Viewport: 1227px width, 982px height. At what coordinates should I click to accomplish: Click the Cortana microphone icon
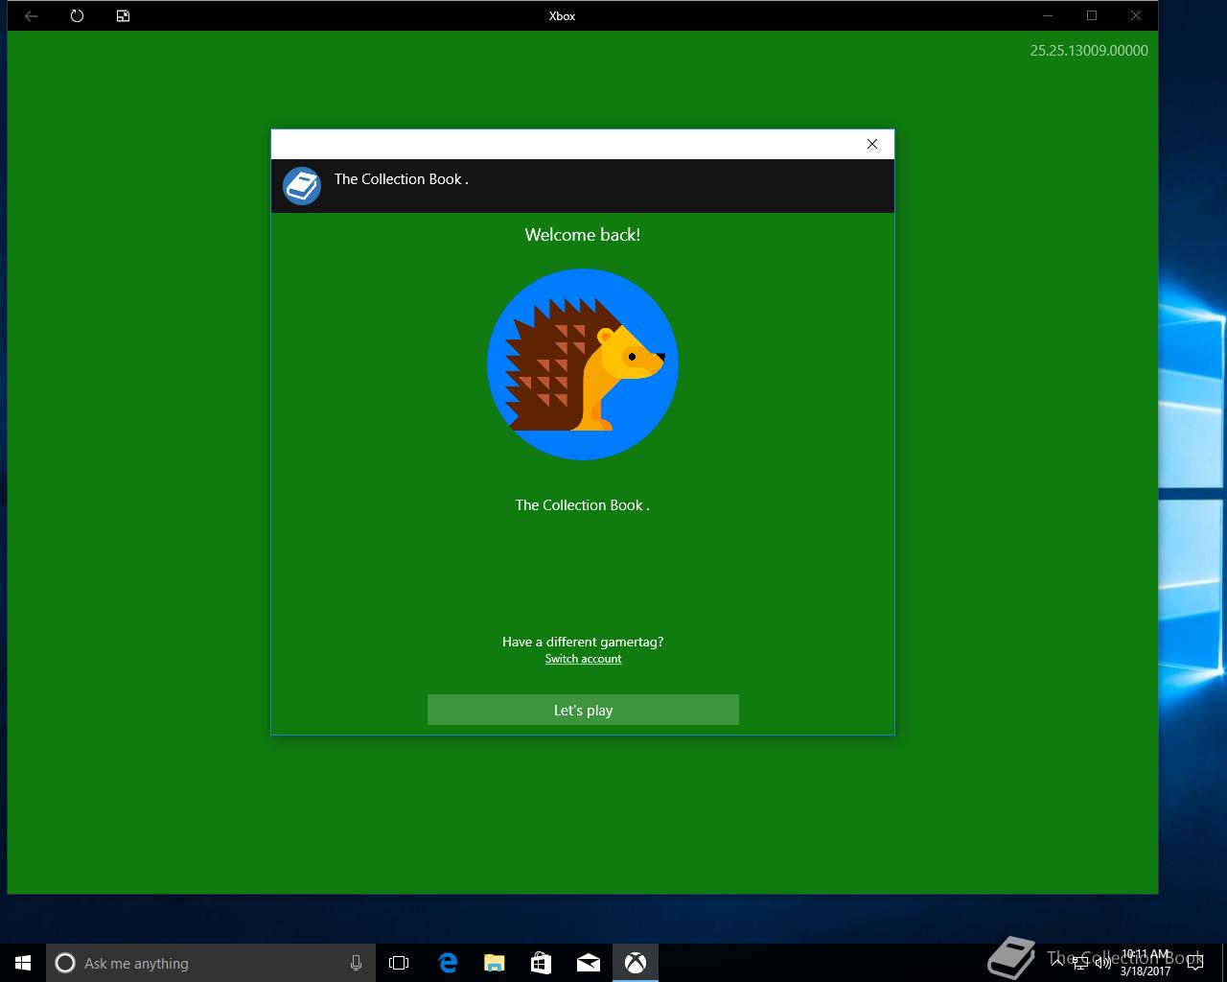[x=356, y=963]
